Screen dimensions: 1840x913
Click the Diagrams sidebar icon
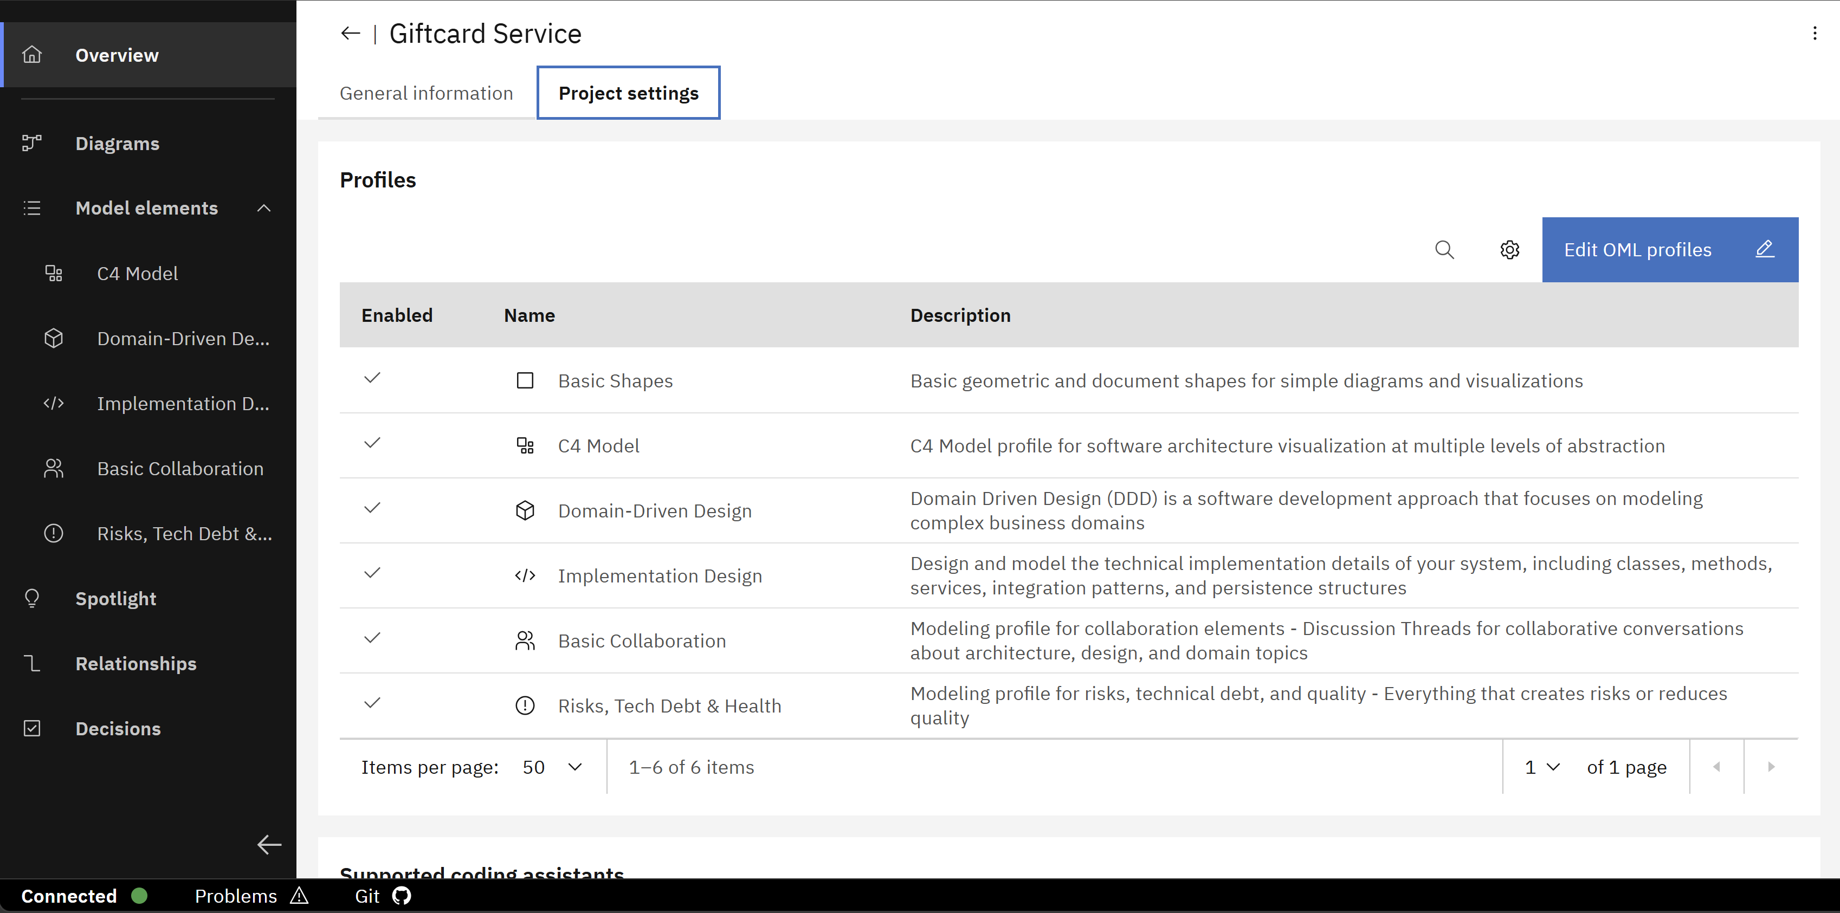tap(32, 143)
